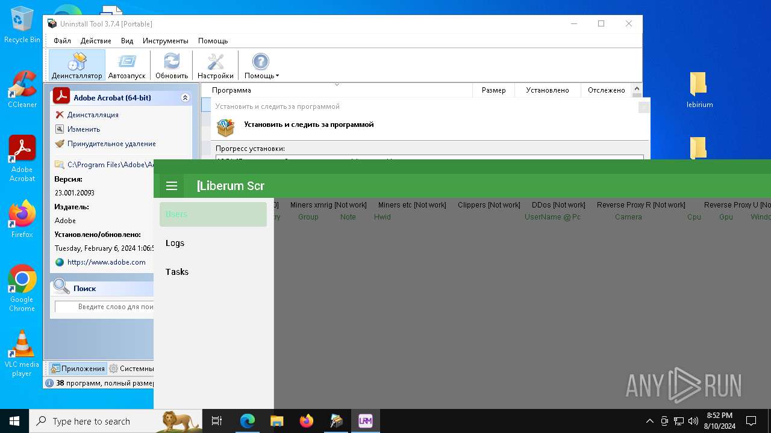
Task: Click the taskbar search box
Action: click(116, 421)
